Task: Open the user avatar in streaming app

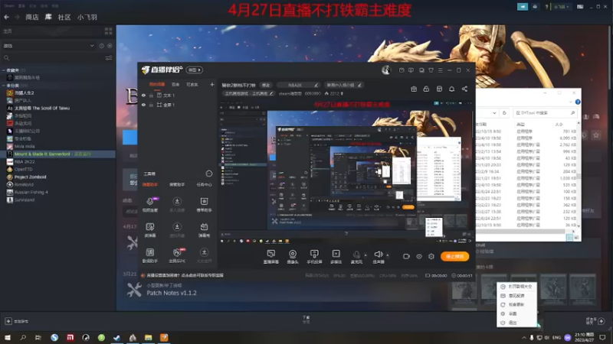Action: coord(386,70)
